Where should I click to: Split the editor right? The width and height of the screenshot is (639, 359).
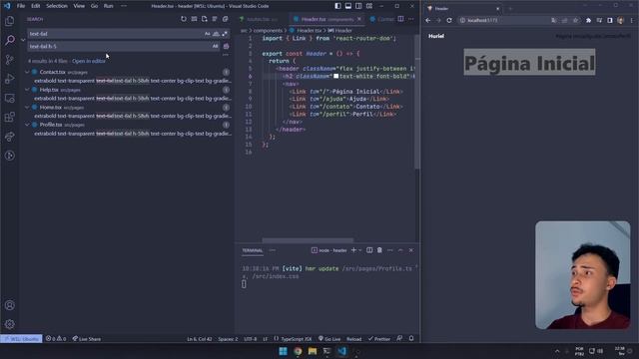point(400,19)
